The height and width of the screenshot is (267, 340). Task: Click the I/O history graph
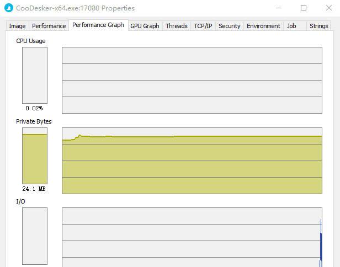192,237
